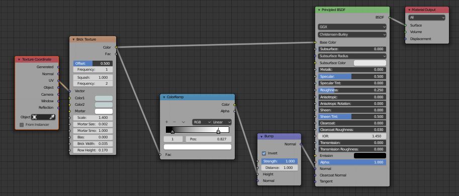
Task: Open the ColorRamp Linear interpolation dropdown
Action: tap(222, 122)
